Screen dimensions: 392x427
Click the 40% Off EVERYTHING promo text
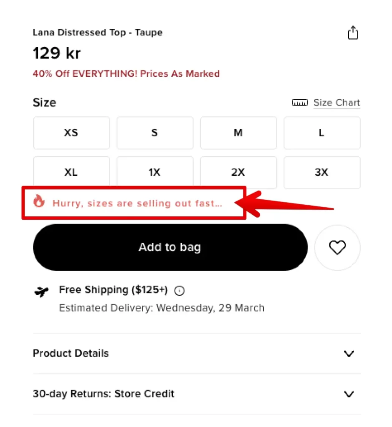(126, 74)
